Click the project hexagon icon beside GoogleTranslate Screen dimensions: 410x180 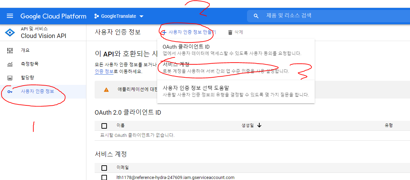click(x=96, y=16)
